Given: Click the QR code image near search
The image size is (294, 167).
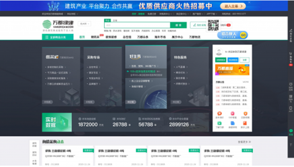Looking at the screenshot, I should (213, 25).
